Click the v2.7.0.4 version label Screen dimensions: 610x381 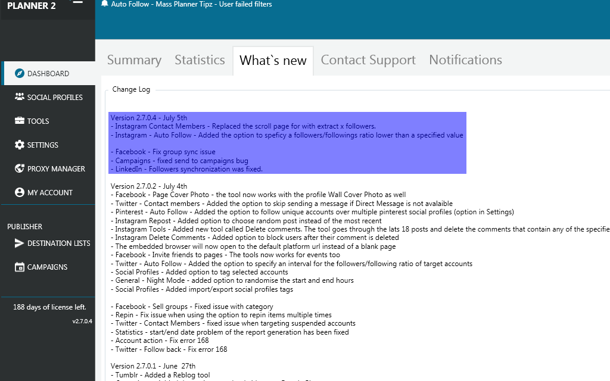coord(82,321)
